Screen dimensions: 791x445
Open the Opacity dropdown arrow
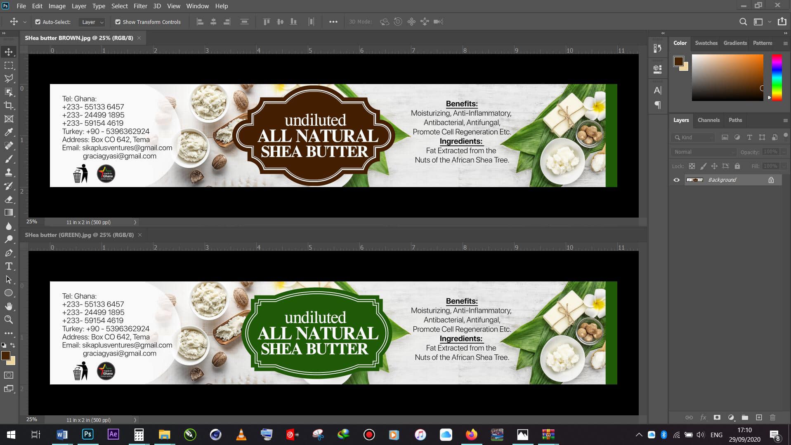coord(784,152)
